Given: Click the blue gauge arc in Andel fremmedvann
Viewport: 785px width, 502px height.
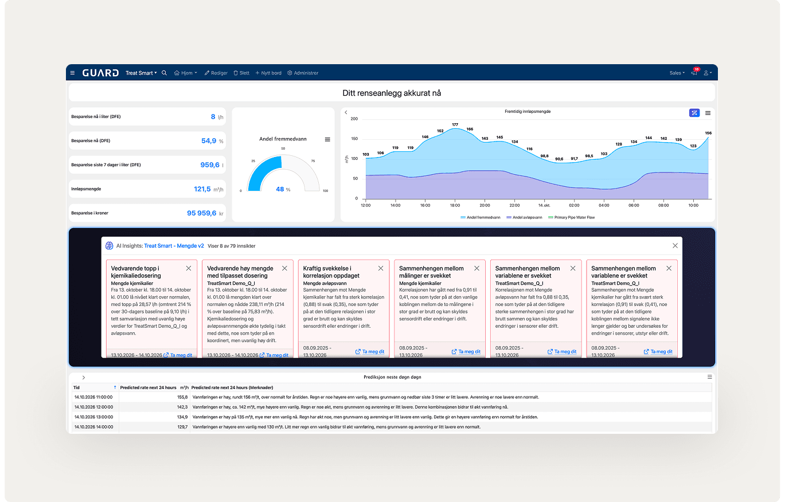Looking at the screenshot, I should click(x=265, y=172).
